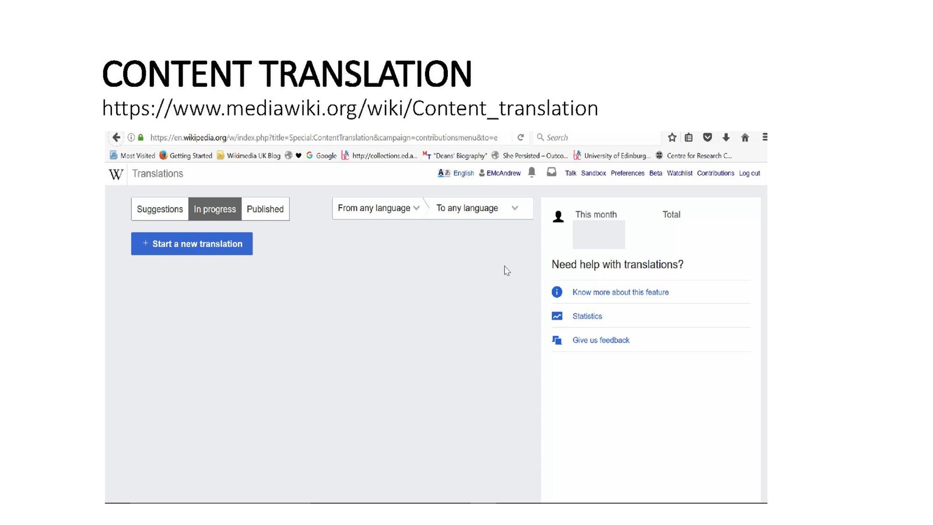
Task: Open Know more about this feature link
Action: tap(620, 292)
